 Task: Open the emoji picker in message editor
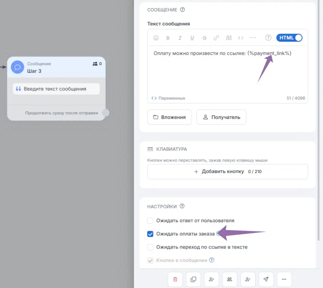point(156,38)
